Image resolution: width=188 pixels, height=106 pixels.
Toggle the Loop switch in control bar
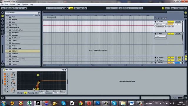pos(125,8)
